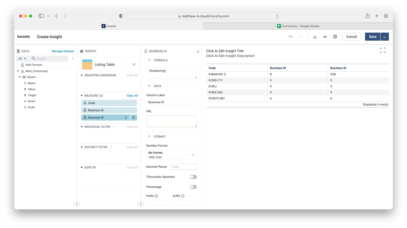This screenshot has width=407, height=228.
Task: Click the undo arrow icon
Action: tap(290, 37)
